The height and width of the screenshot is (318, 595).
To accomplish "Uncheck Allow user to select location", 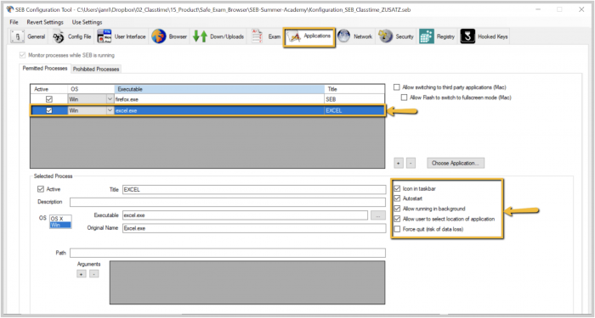I will point(397,219).
